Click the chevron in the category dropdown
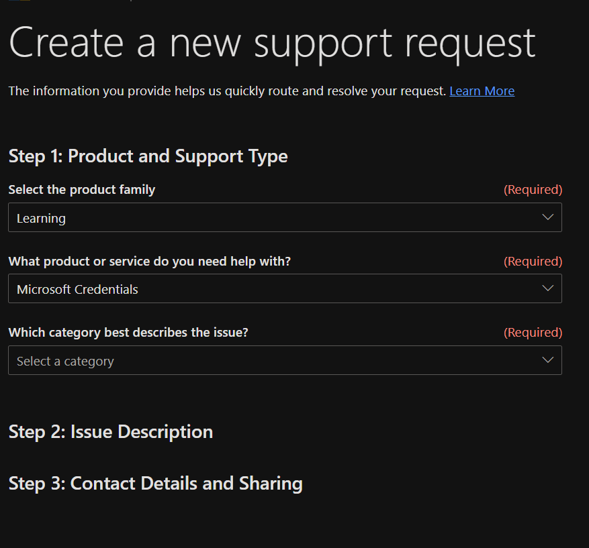Image resolution: width=589 pixels, height=548 pixels. coord(547,360)
